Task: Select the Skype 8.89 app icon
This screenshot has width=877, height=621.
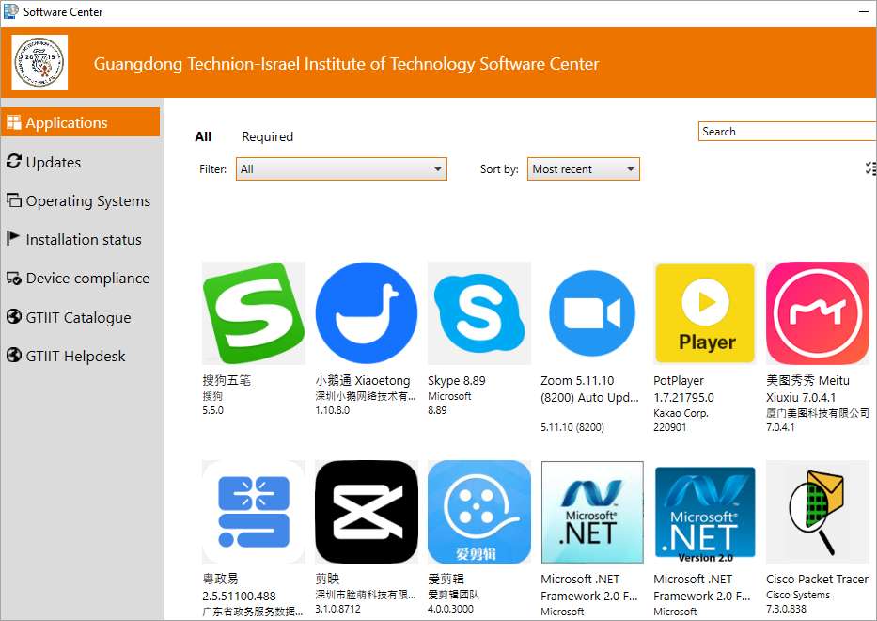Action: pyautogui.click(x=479, y=313)
